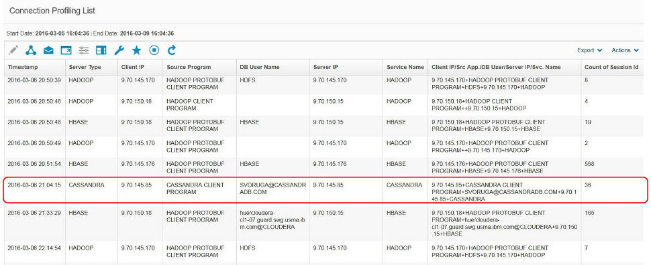Select timestamp 2016-03-06 20:50:39 cell

(34, 80)
